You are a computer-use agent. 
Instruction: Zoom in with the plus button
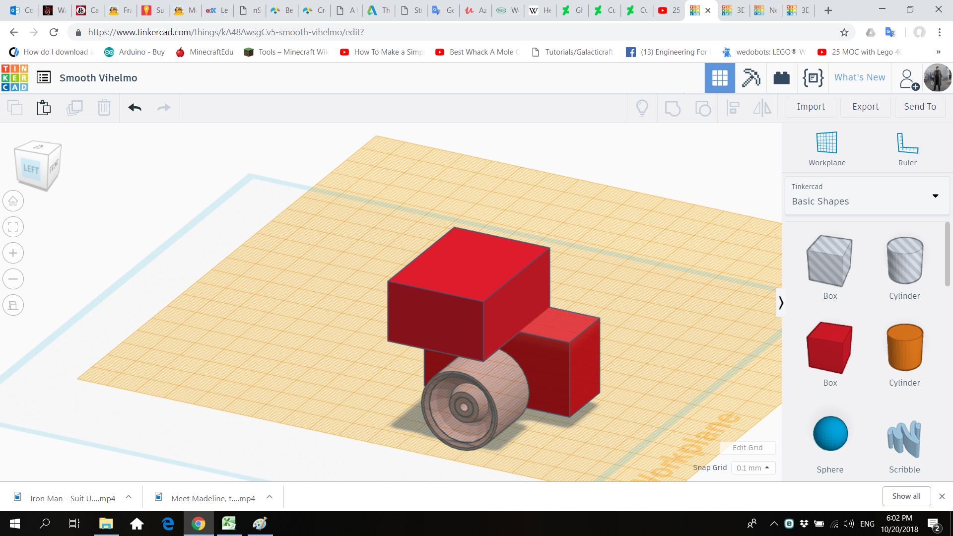click(13, 253)
